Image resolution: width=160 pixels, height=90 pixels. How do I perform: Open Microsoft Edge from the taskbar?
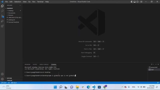click(x=88, y=87)
